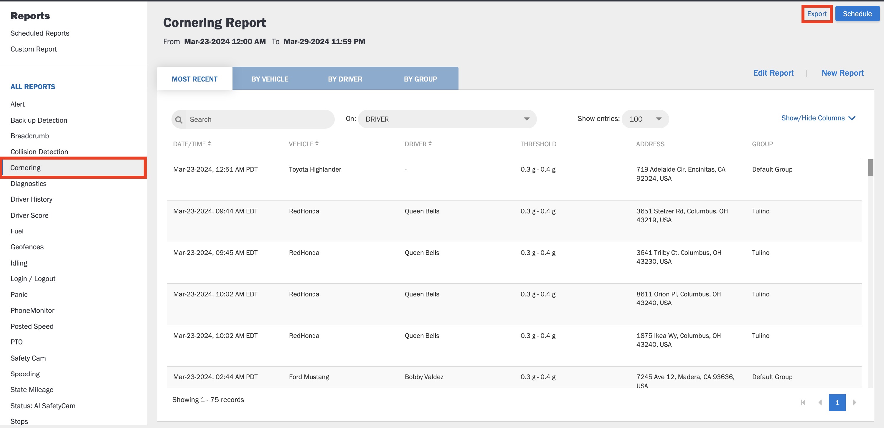
Task: Open the Speeding report
Action: coord(25,374)
